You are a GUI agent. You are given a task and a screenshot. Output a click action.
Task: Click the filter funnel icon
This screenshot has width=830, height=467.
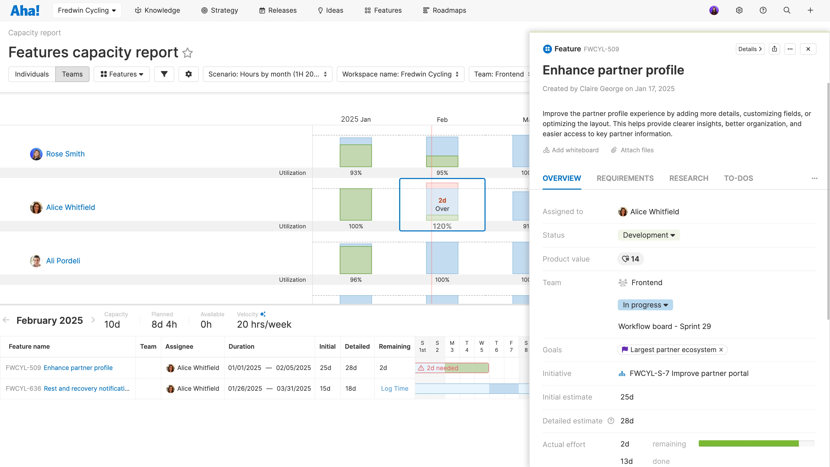point(164,74)
